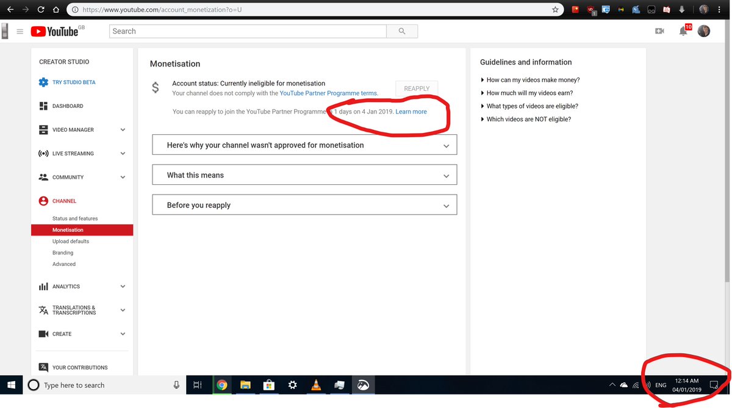This screenshot has height=408, width=732.
Task: Select the Monetisation menu item
Action: [82, 230]
